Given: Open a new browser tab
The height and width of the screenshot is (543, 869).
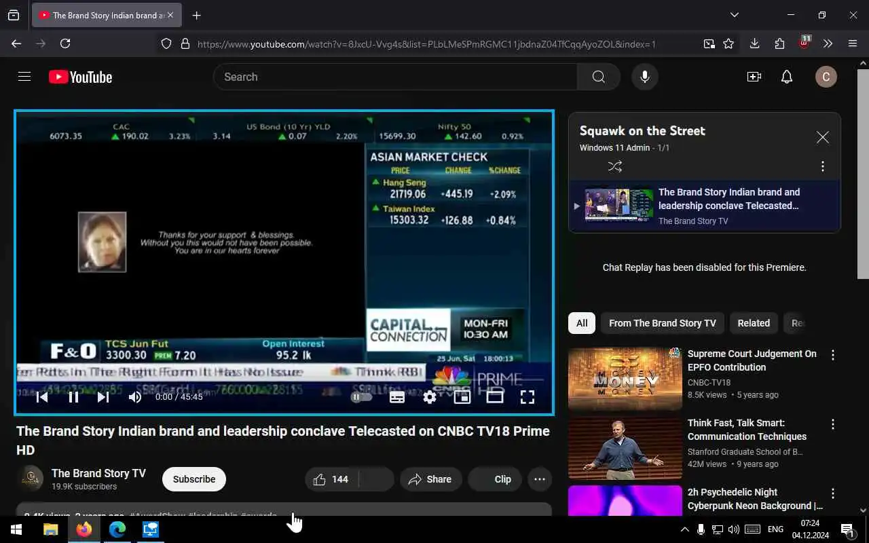Looking at the screenshot, I should (x=197, y=15).
